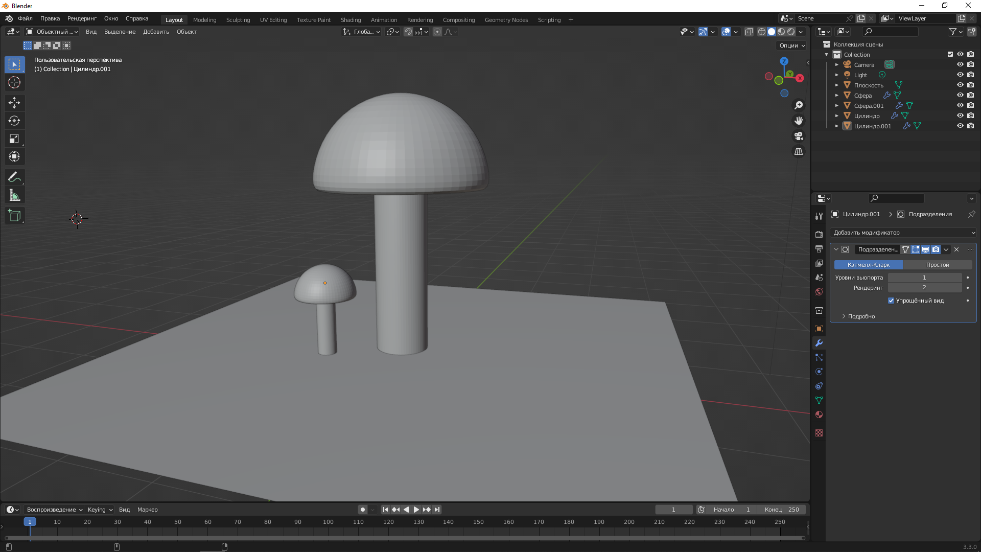Click the Конец frame field 250
Image resolution: width=981 pixels, height=552 pixels.
point(782,510)
